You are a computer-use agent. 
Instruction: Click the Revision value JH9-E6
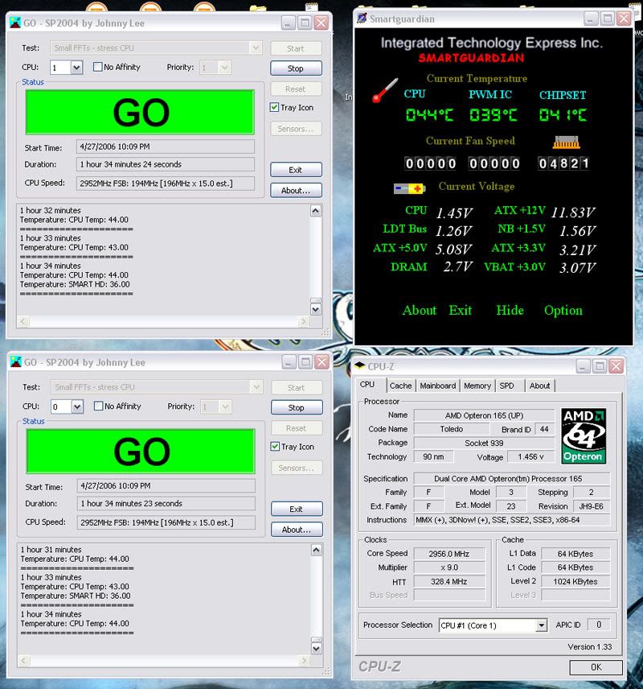tap(591, 506)
